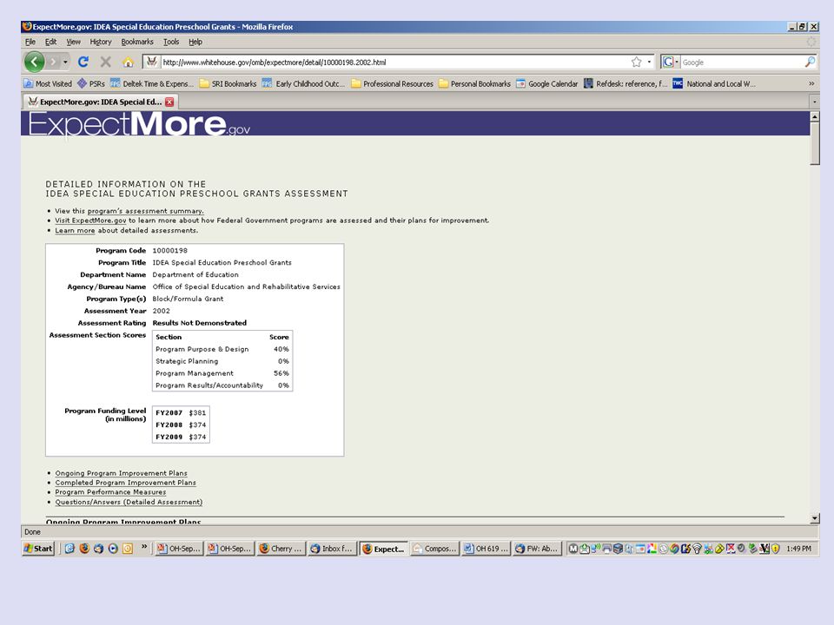Viewport: 834px width, 625px height.
Task: Go to the Home page icon
Action: [x=128, y=62]
